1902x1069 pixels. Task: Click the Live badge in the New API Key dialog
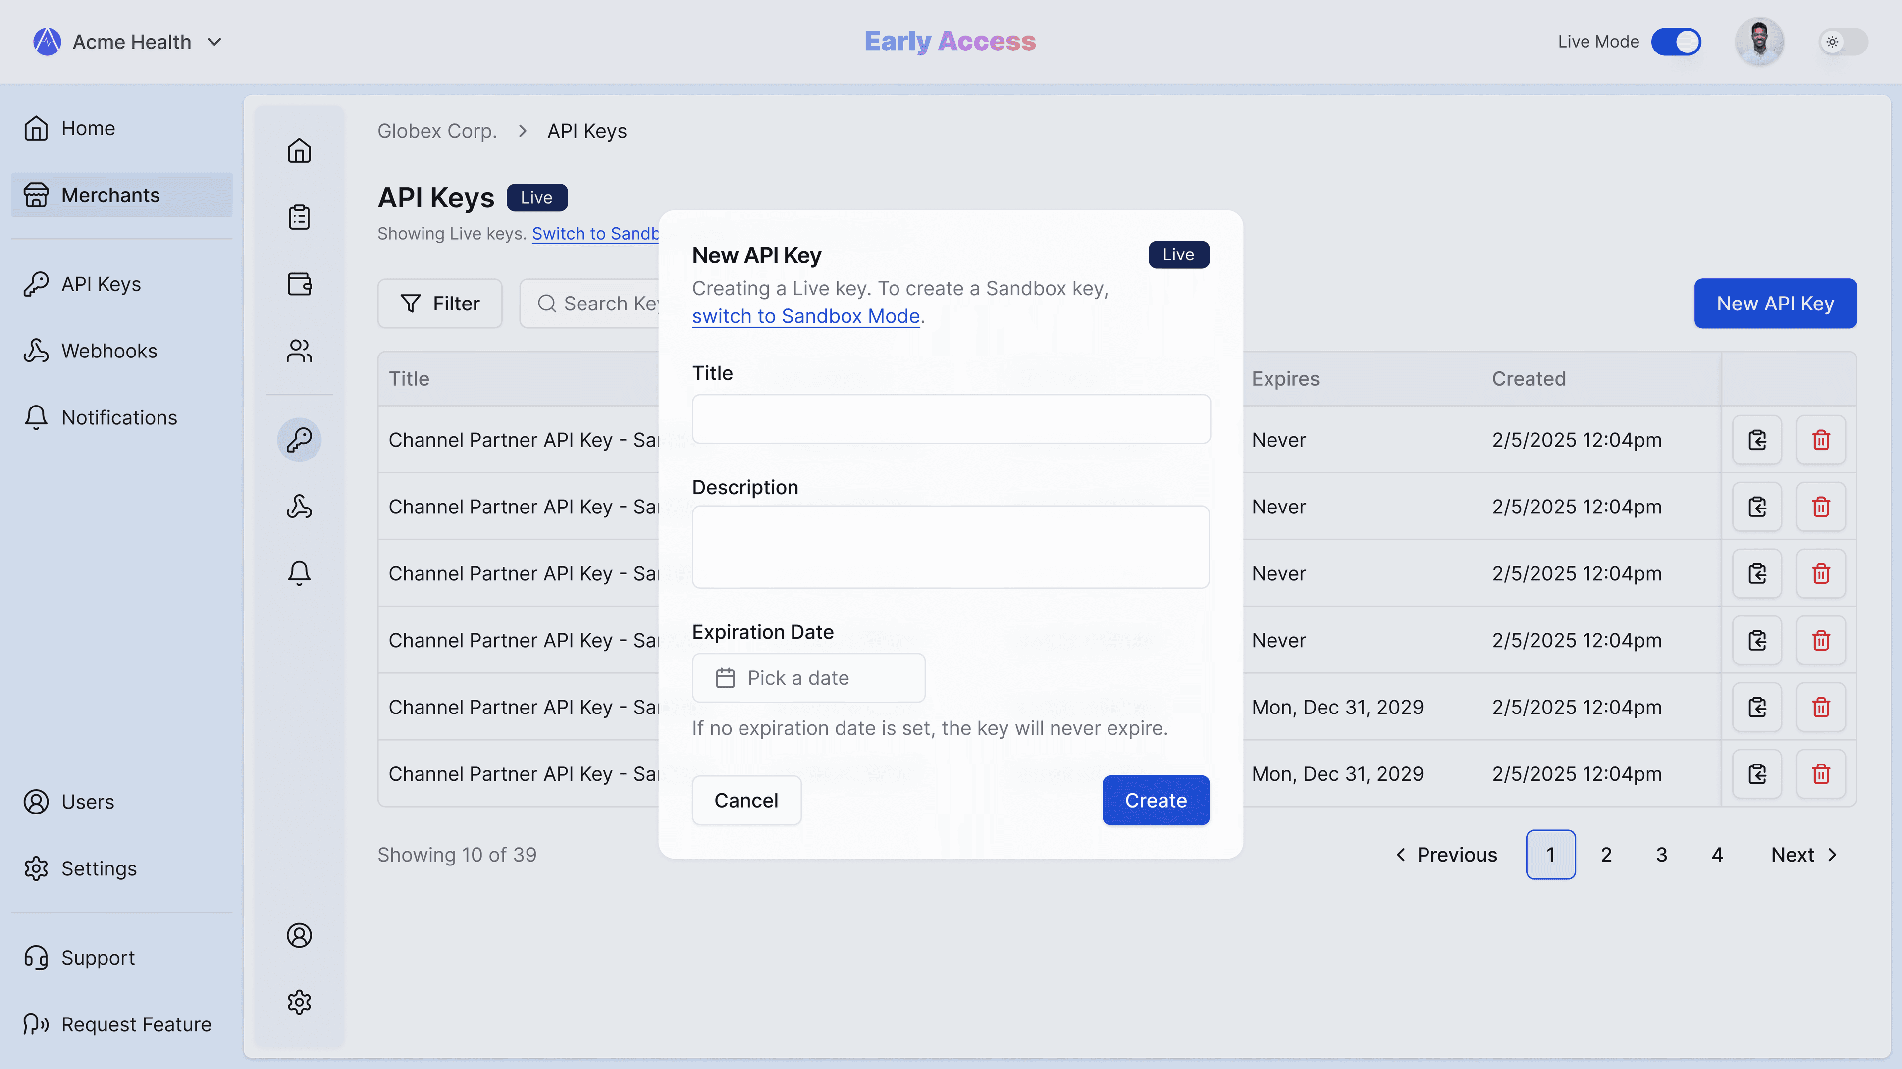click(x=1178, y=255)
